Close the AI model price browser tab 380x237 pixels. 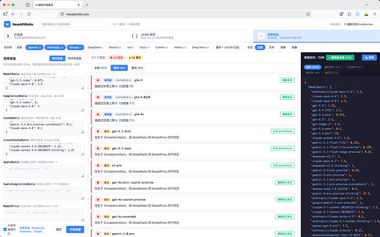pos(79,5)
